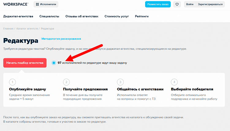Open the Исполнители catalog dropdown
Screen dimensions: 230x131
[x=46, y=4]
